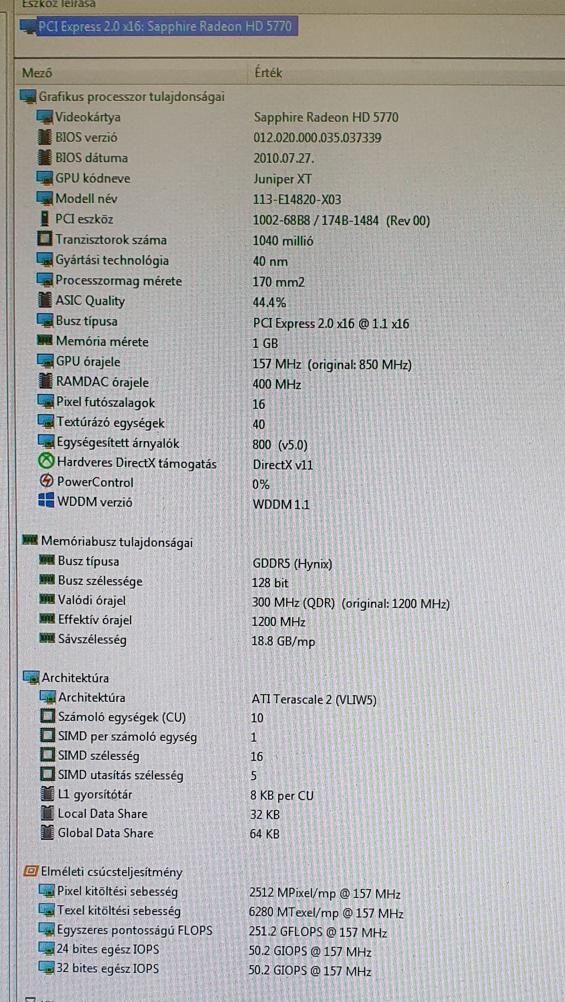Select the Busz típusa PCI Express row label
The height and width of the screenshot is (1002, 565).
click(x=86, y=322)
